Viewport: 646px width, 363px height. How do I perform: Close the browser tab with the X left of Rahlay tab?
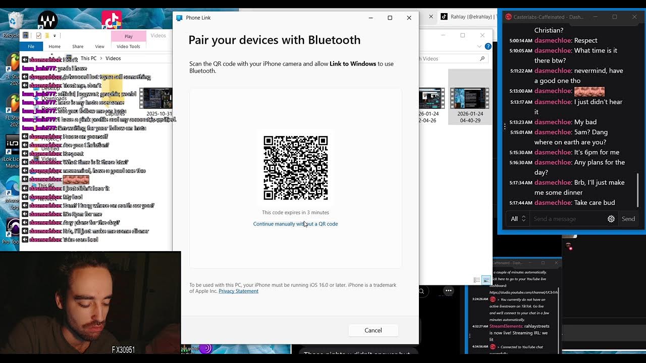click(431, 17)
